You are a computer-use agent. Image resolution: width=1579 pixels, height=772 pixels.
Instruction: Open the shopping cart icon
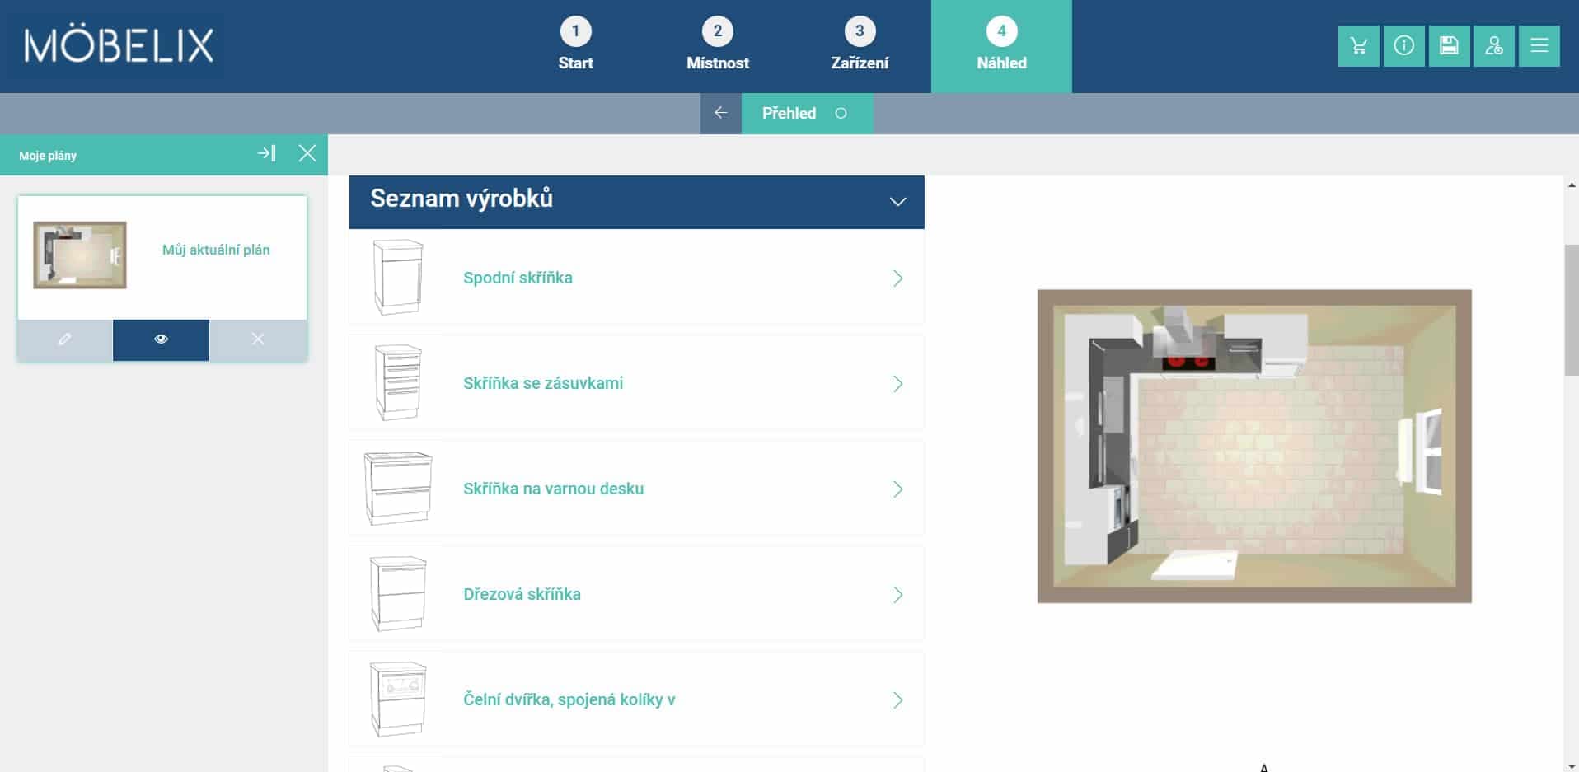(1359, 46)
